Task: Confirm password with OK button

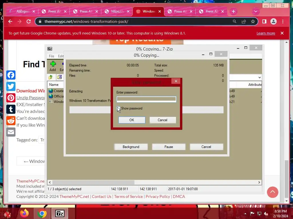Action: [x=132, y=120]
